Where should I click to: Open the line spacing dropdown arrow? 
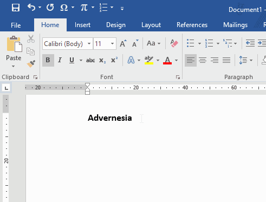tap(251, 60)
